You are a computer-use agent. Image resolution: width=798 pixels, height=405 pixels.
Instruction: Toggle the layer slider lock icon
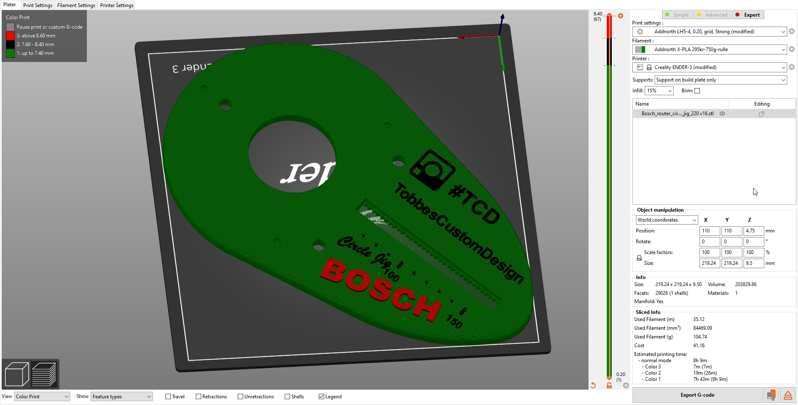(609, 385)
